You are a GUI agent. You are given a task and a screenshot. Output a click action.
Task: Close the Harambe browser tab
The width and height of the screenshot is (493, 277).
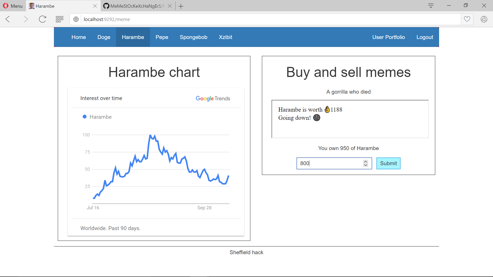(95, 6)
